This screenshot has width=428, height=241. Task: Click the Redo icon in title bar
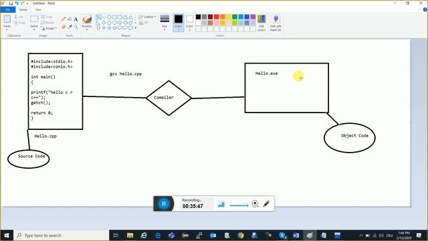pos(22,3)
